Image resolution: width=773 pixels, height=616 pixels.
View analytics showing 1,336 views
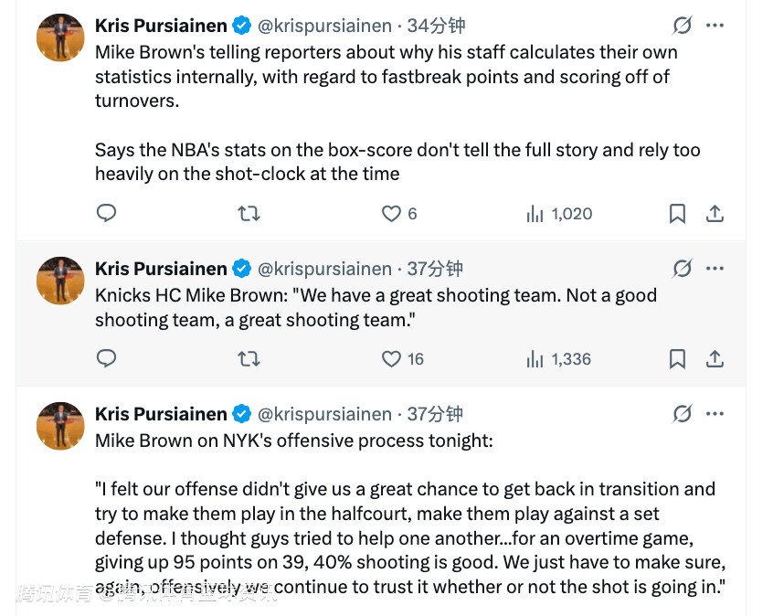(x=559, y=359)
